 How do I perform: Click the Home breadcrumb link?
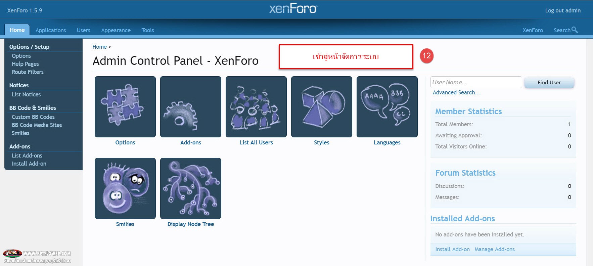tap(100, 47)
